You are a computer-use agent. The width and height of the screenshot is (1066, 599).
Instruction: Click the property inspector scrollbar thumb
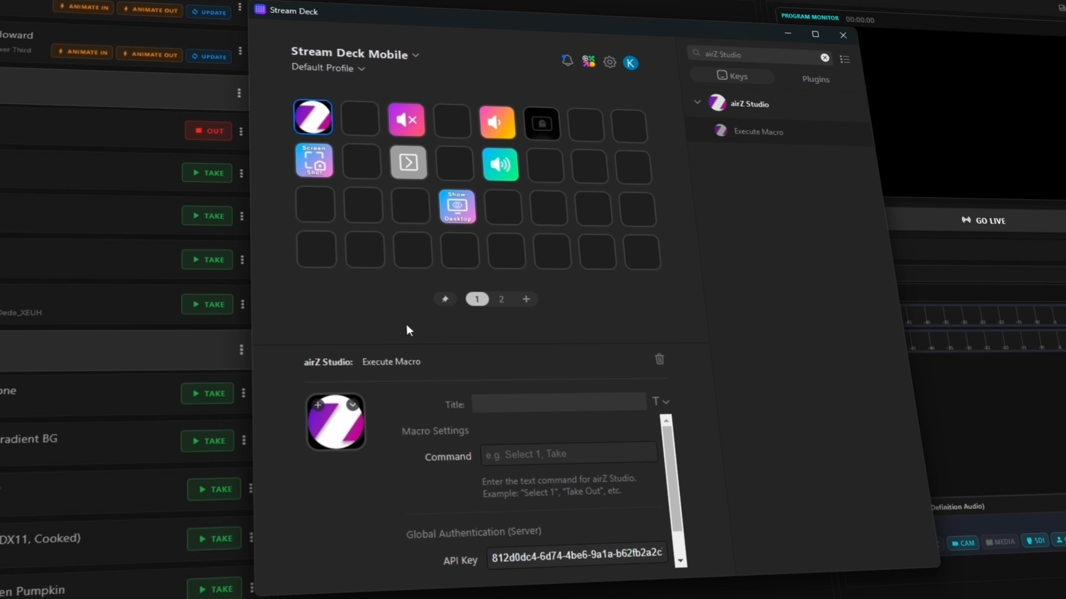pyautogui.click(x=672, y=478)
